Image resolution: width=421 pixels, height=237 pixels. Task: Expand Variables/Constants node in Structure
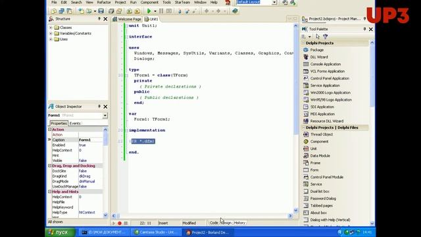tap(51, 34)
